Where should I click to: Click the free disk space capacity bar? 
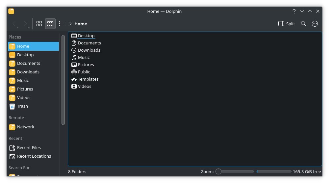click(274, 171)
